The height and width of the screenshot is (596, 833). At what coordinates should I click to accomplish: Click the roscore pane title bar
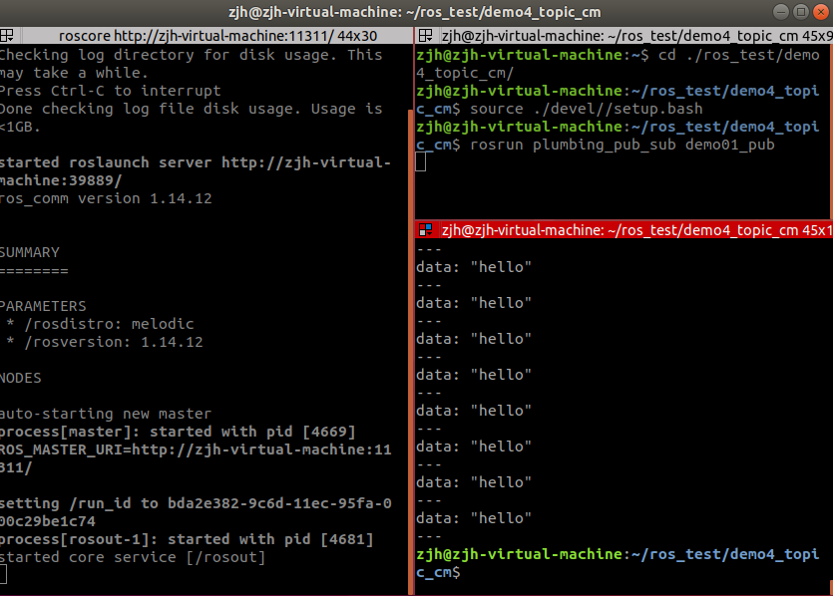click(207, 36)
